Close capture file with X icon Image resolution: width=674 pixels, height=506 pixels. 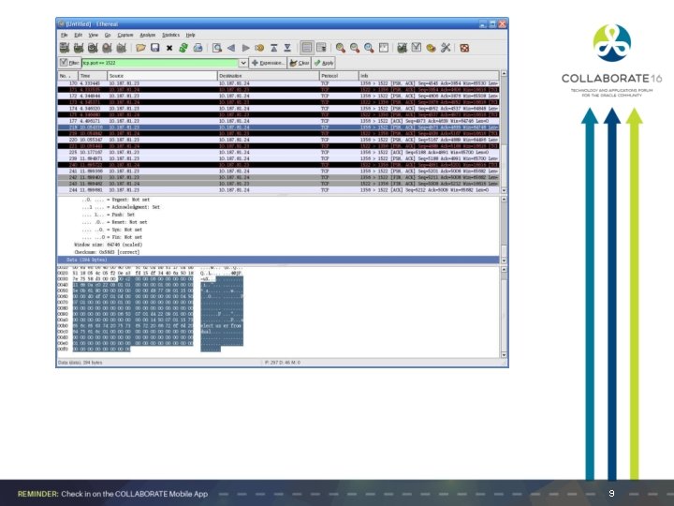[x=169, y=48]
